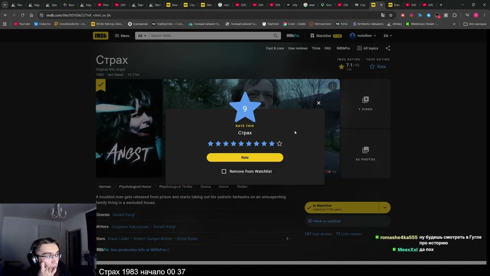Click the browser home icon
This screenshot has width=490, height=276.
[x=31, y=15]
